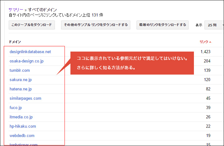Screen dimensions: 224x146
Task: Open hp-hikaku.com domain link
Action: (23, 126)
